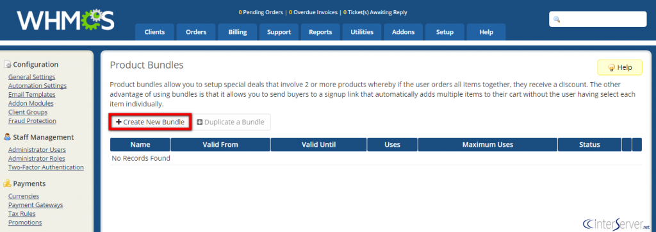The width and height of the screenshot is (656, 232).
Task: Click the Payments sidebar heading
Action: [x=29, y=183]
